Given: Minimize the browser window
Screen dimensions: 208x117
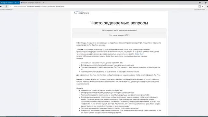Looking at the screenshot, I should 203,3.
